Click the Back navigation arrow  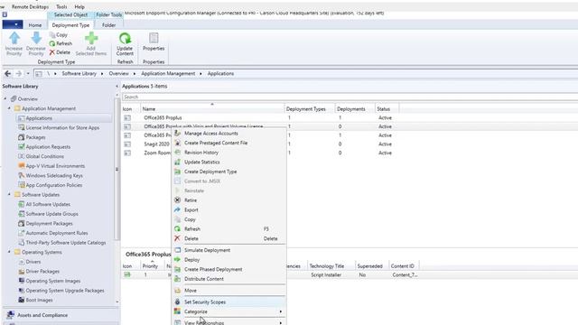(x=8, y=74)
